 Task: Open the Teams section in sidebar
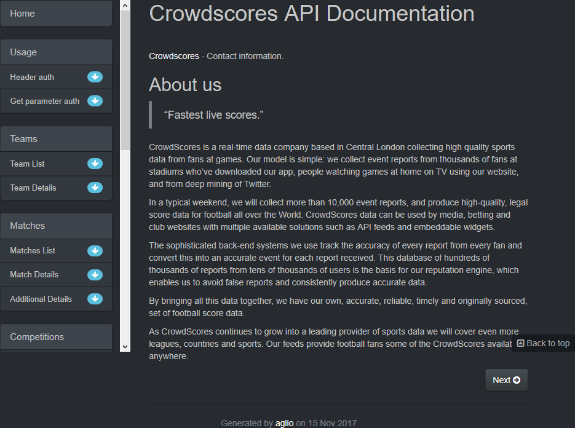[x=56, y=139]
